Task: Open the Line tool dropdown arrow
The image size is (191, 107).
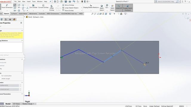Action: (17, 5)
